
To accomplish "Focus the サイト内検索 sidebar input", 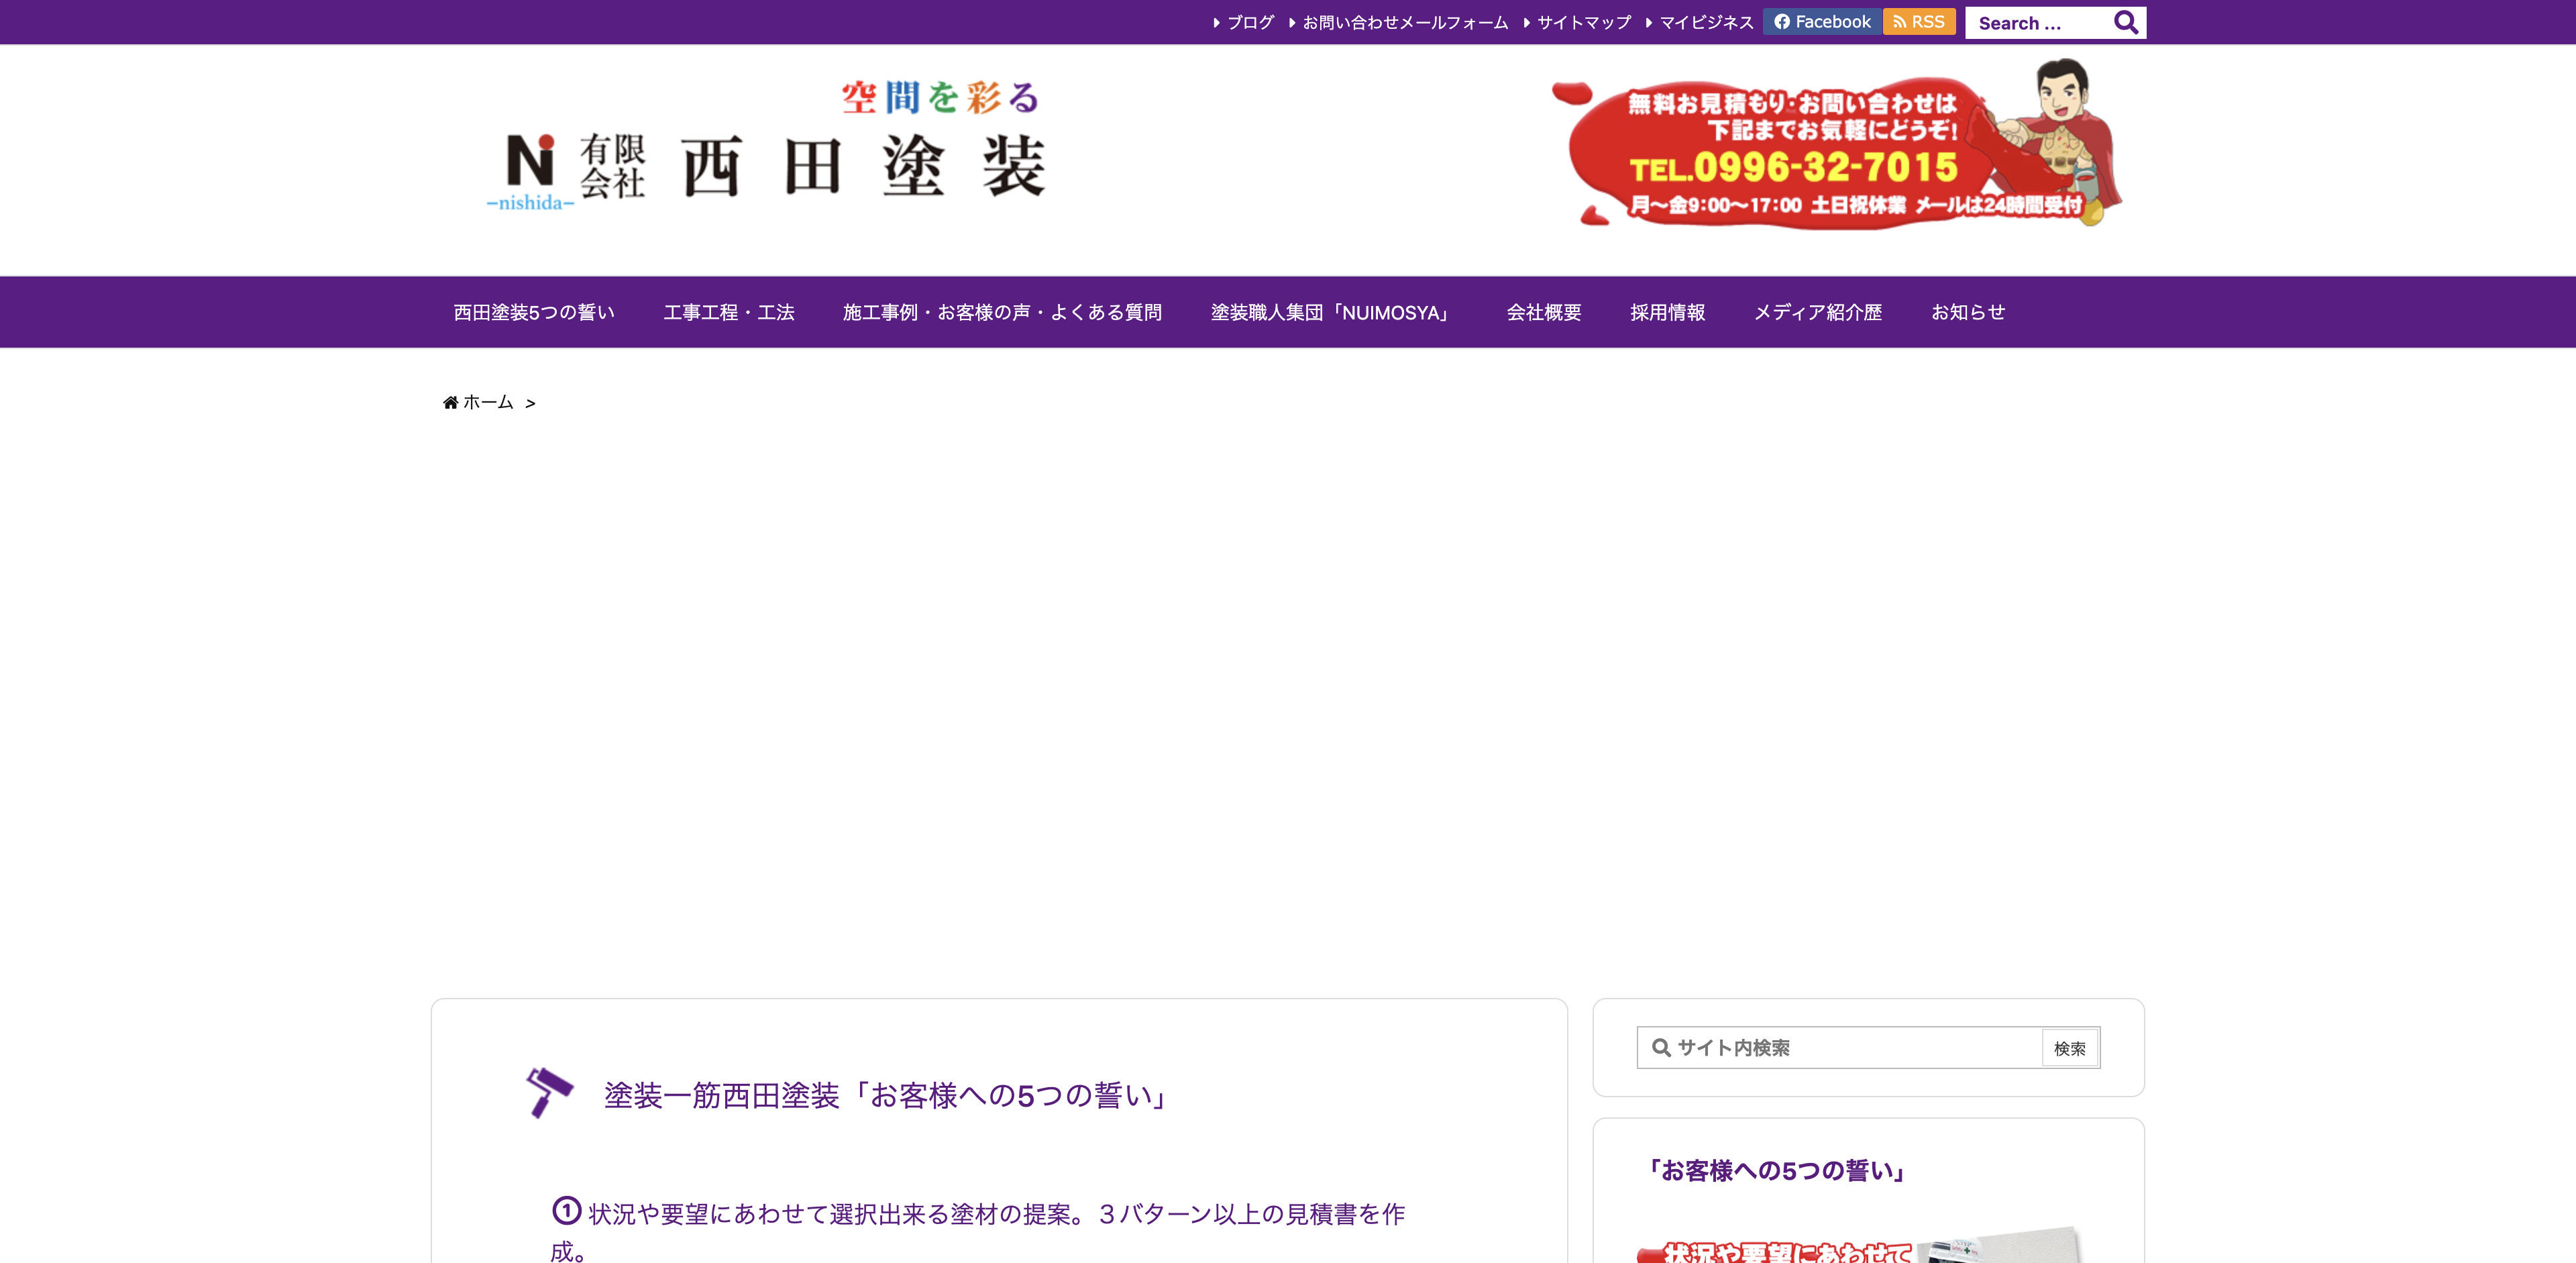I will (1839, 1047).
